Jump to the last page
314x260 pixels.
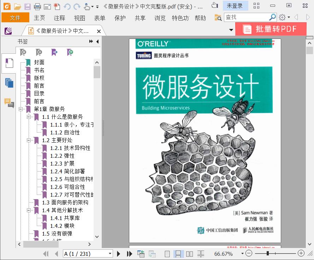coord(130,254)
